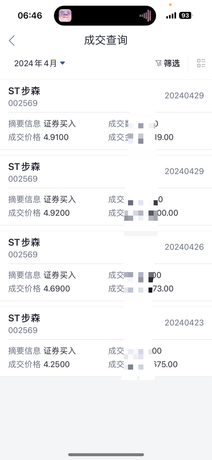This screenshot has width=212, height=460.
Task: Tap 成交价格 4.2500 row
Action: point(39,364)
